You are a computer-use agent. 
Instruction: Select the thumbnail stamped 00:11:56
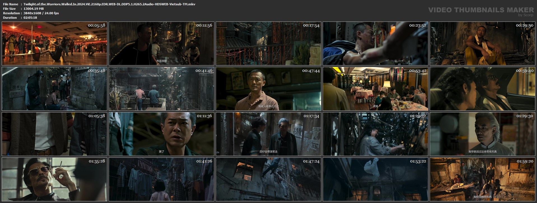click(161, 44)
